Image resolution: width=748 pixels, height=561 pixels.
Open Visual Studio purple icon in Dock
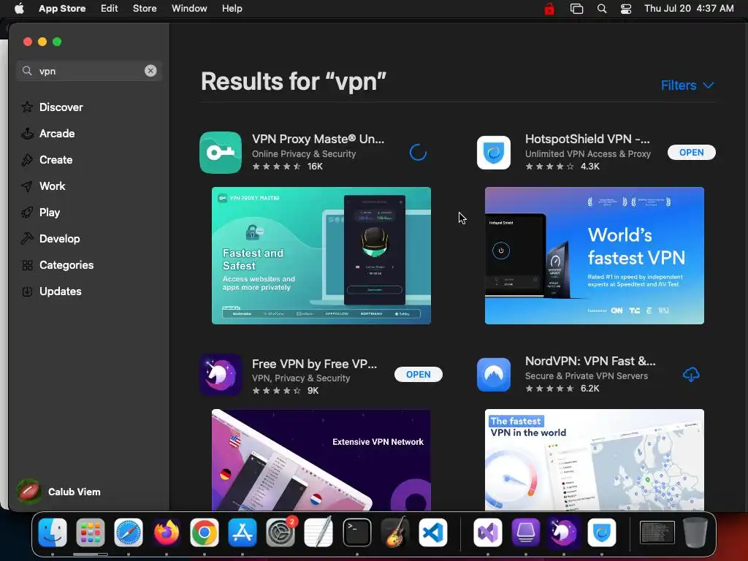click(x=487, y=533)
